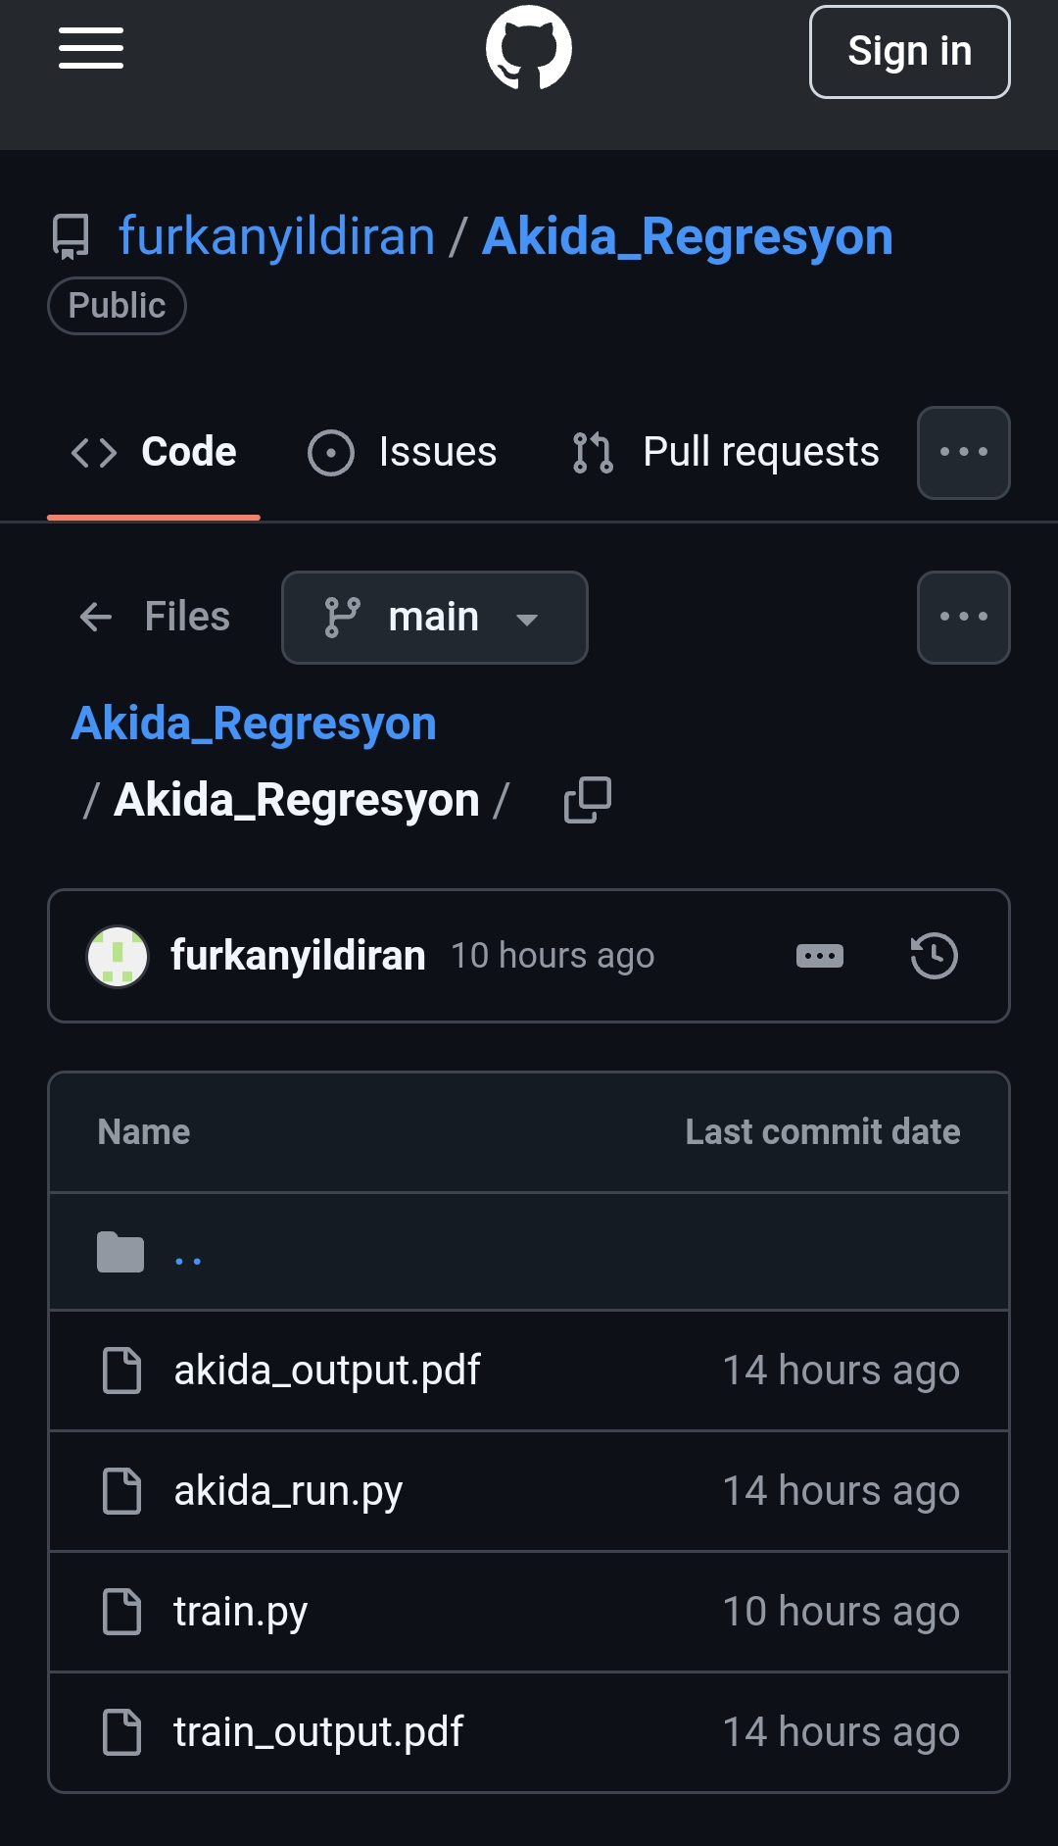
Task: Click furkanyildiran's avatar in commit box
Action: (118, 956)
